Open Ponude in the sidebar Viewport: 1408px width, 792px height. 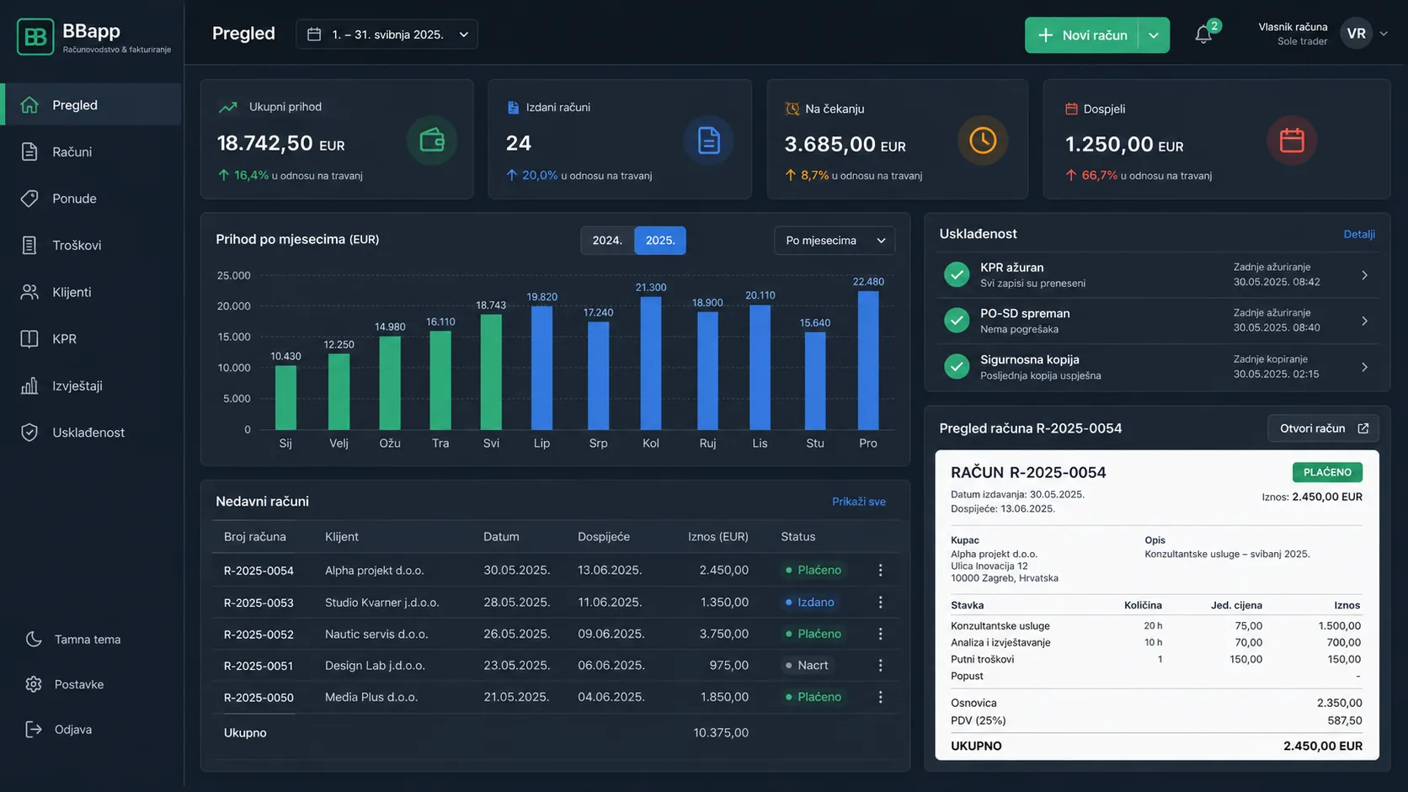tap(91, 199)
